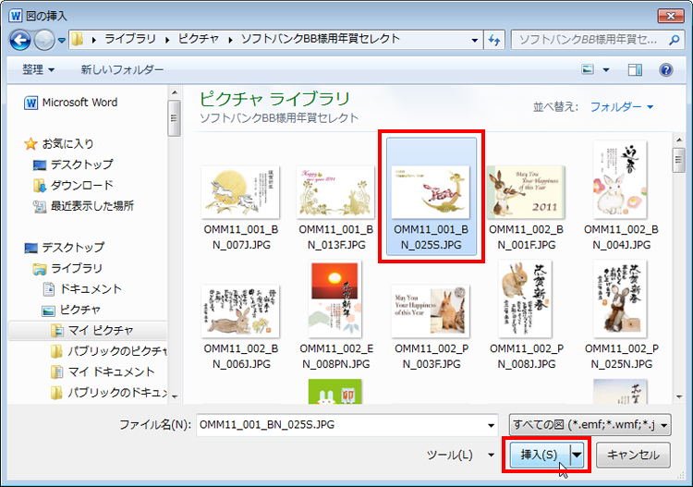Select thumbnail OMM11_001_BN_007J.JPG
This screenshot has width=693, height=487.
coord(241,207)
